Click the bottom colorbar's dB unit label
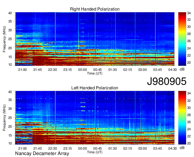 click(182, 148)
